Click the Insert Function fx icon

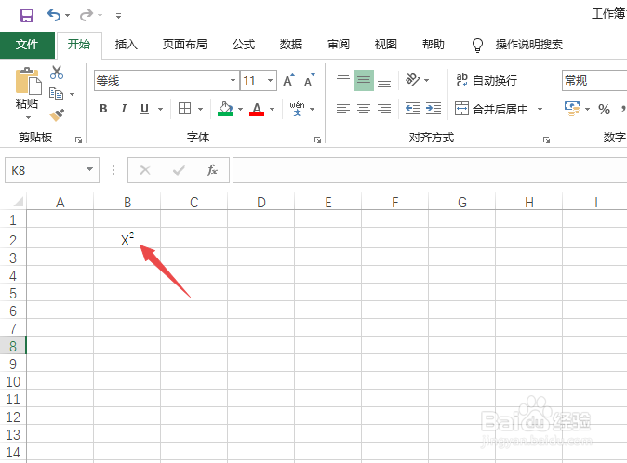click(212, 170)
